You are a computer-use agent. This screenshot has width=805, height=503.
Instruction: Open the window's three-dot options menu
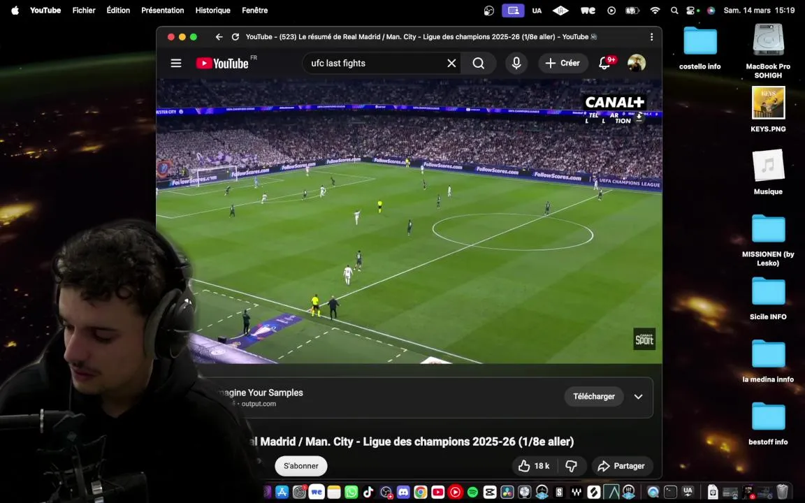(x=651, y=37)
